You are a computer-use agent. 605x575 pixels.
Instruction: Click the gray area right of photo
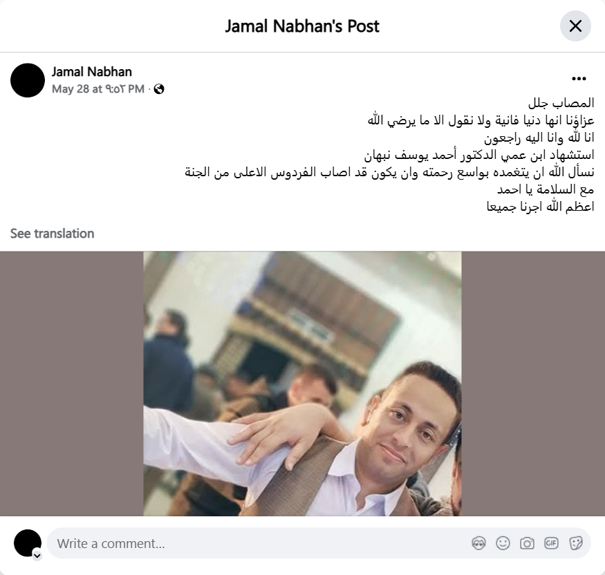tap(533, 384)
